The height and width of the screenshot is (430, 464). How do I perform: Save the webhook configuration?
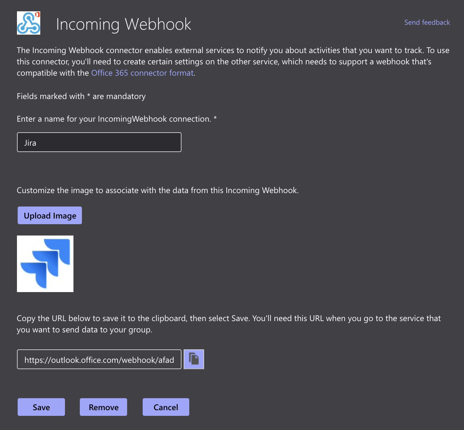[41, 407]
